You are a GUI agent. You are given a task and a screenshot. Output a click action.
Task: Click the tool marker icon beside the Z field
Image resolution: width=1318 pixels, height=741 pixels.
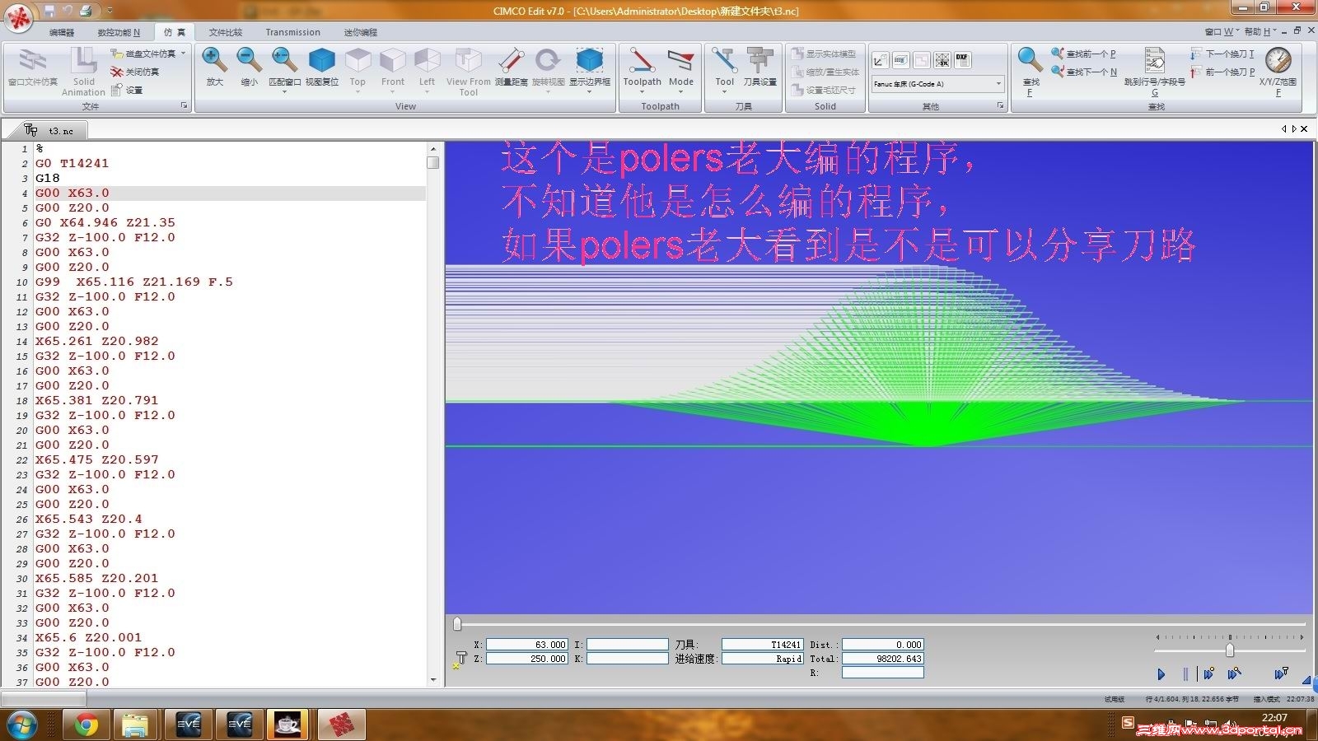(460, 659)
